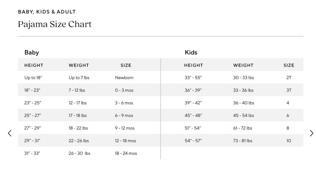Viewport: 316px width, 174px height.
Task: Click the 45" - 48" kids height cell
Action: 193,116
